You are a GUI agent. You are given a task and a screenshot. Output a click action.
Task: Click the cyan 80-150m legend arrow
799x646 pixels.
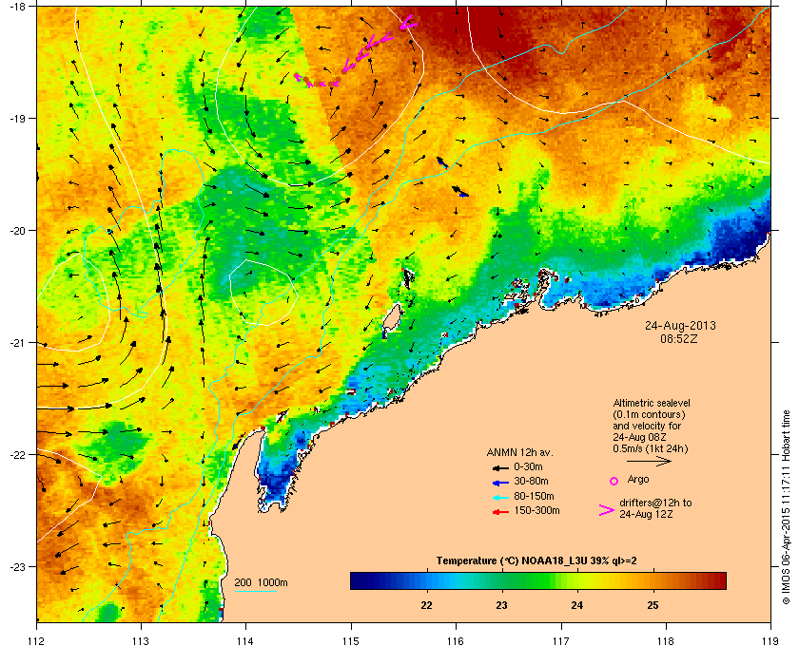tap(501, 497)
